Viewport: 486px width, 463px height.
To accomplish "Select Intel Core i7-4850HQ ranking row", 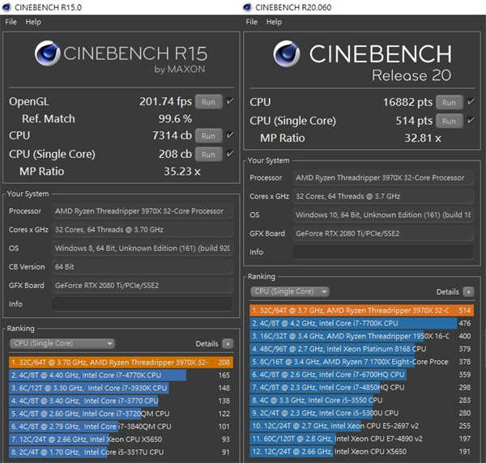I will tap(362, 388).
